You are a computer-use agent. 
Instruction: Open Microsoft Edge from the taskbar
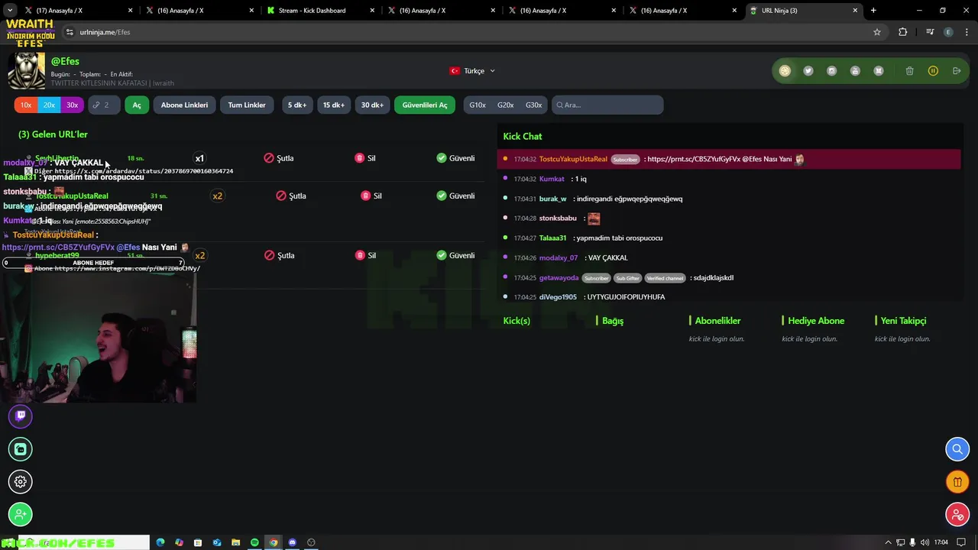click(160, 542)
